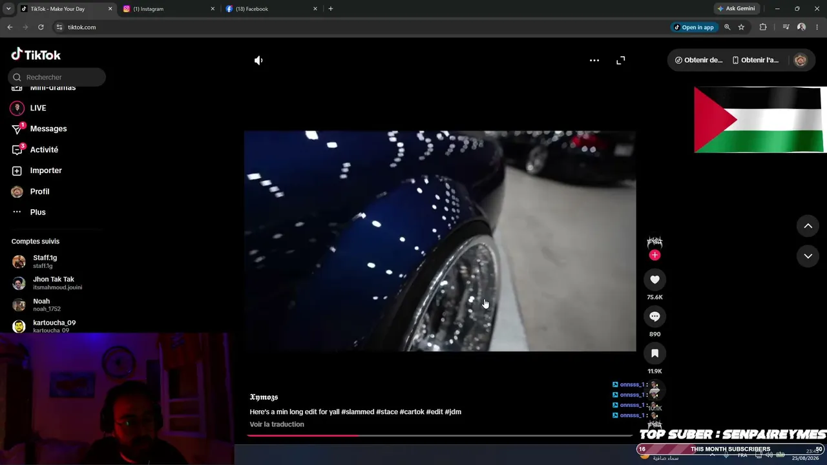Image resolution: width=827 pixels, height=465 pixels.
Task: Click the first Obtenir de... button
Action: 698,60
